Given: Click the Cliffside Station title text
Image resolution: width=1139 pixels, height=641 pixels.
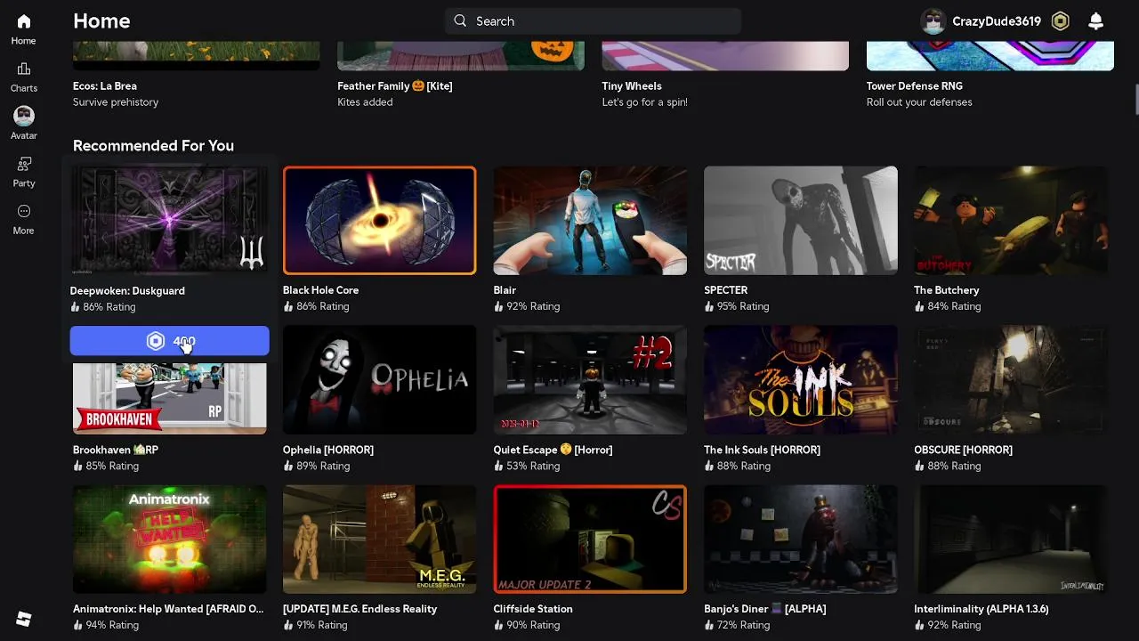Looking at the screenshot, I should (x=533, y=609).
